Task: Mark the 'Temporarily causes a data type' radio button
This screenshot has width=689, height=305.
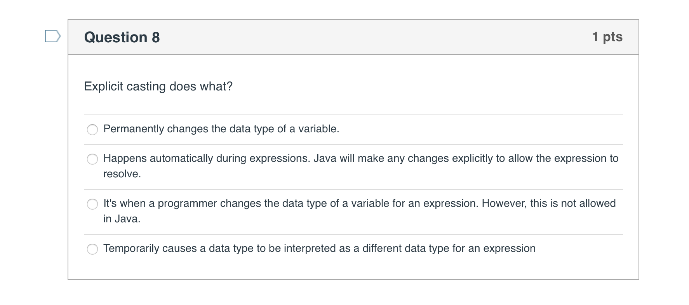Action: tap(92, 249)
